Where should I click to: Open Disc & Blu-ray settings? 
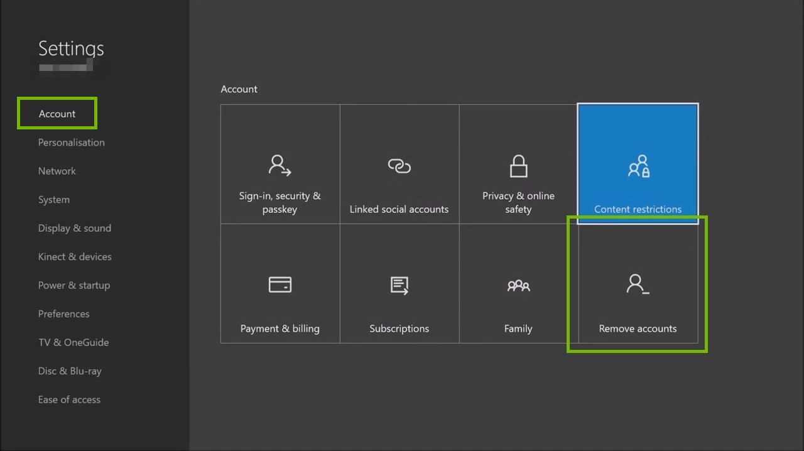pos(70,371)
